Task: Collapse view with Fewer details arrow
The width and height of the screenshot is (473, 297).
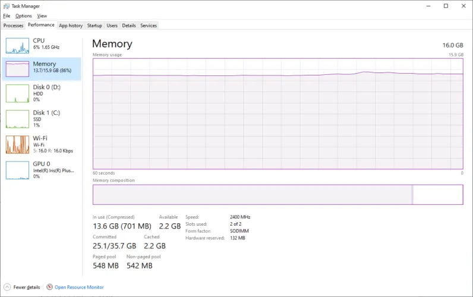Action: 7,287
